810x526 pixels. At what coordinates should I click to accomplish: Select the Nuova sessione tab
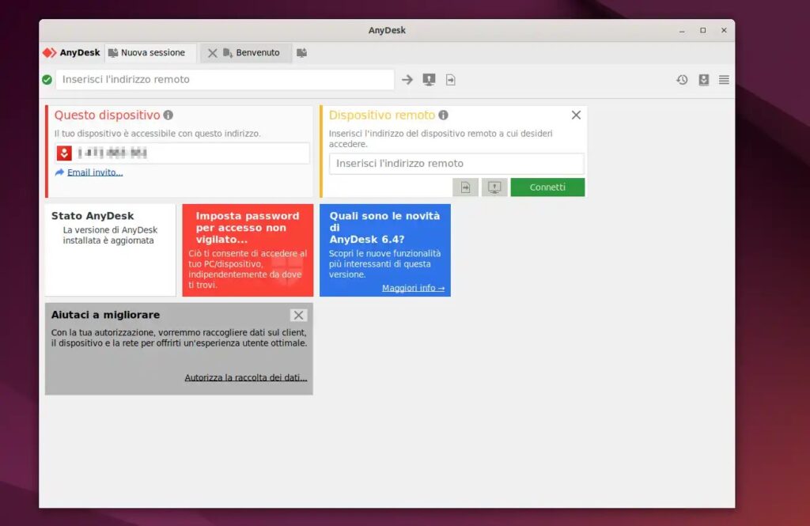pos(150,52)
